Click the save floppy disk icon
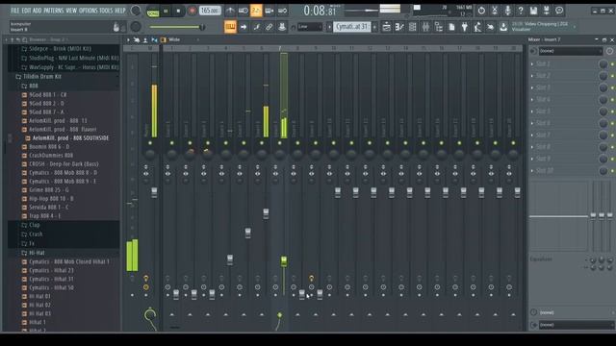The width and height of the screenshot is (616, 346). pyautogui.click(x=533, y=11)
